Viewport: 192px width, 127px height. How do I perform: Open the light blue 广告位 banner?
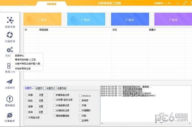[86, 19]
